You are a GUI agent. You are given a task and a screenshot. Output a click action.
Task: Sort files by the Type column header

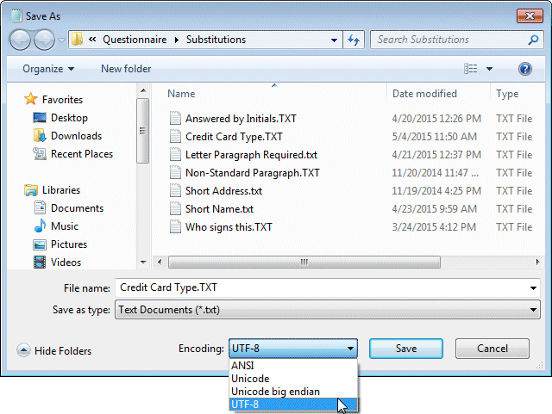[x=507, y=94]
